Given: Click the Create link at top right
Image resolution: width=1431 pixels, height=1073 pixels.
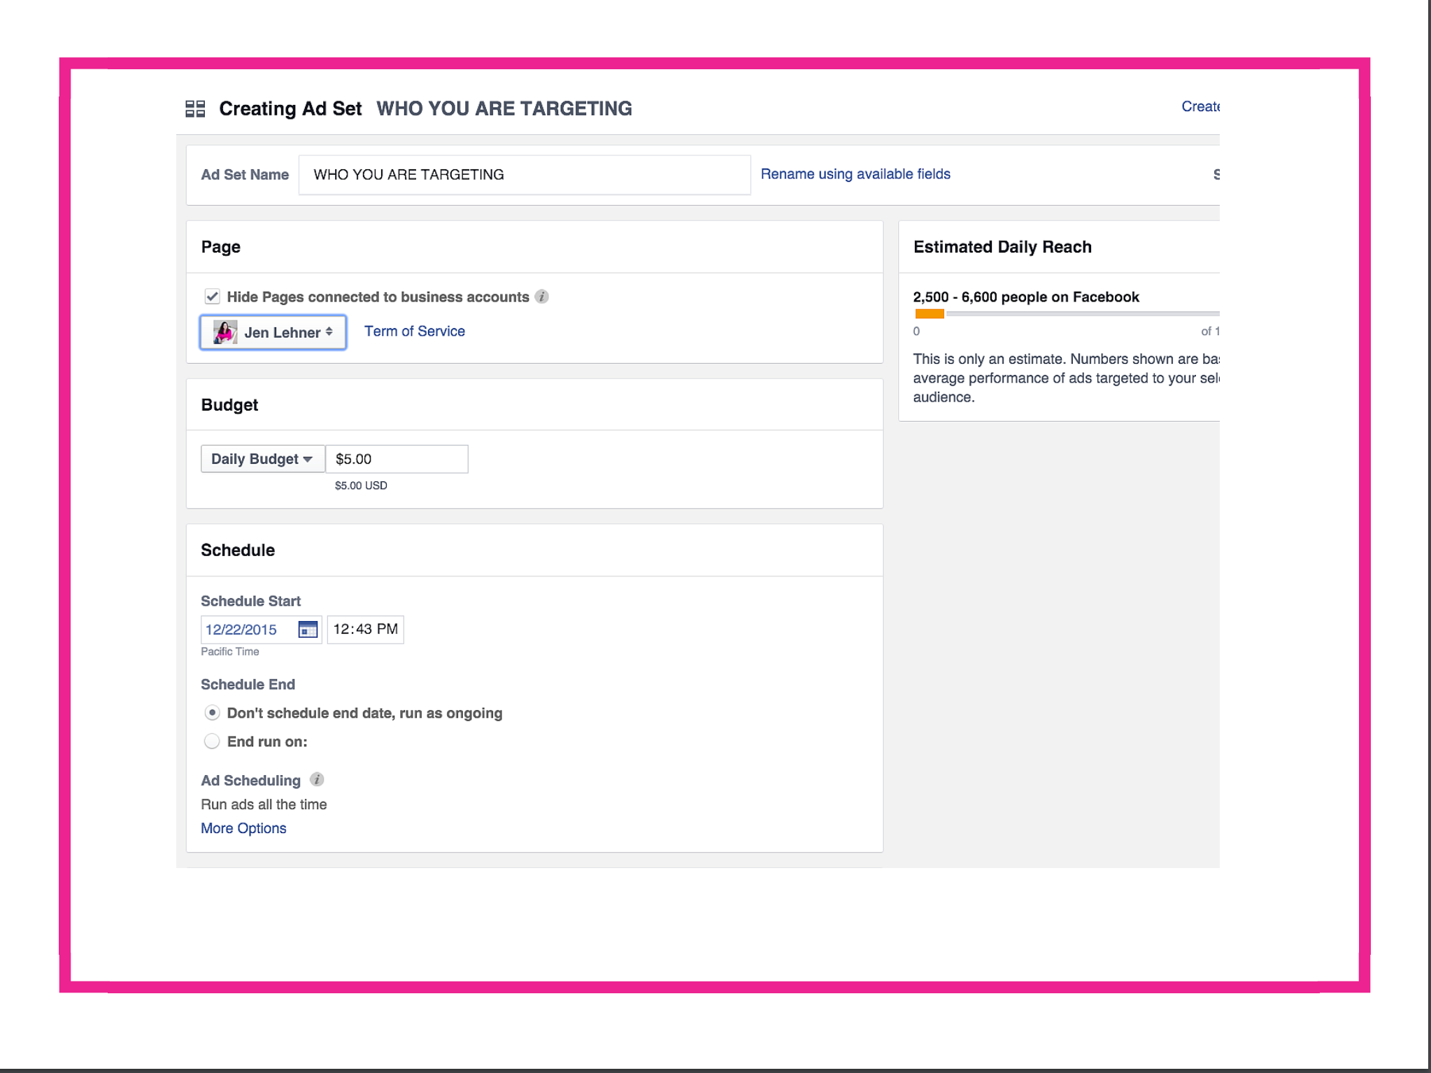Looking at the screenshot, I should (x=1200, y=106).
